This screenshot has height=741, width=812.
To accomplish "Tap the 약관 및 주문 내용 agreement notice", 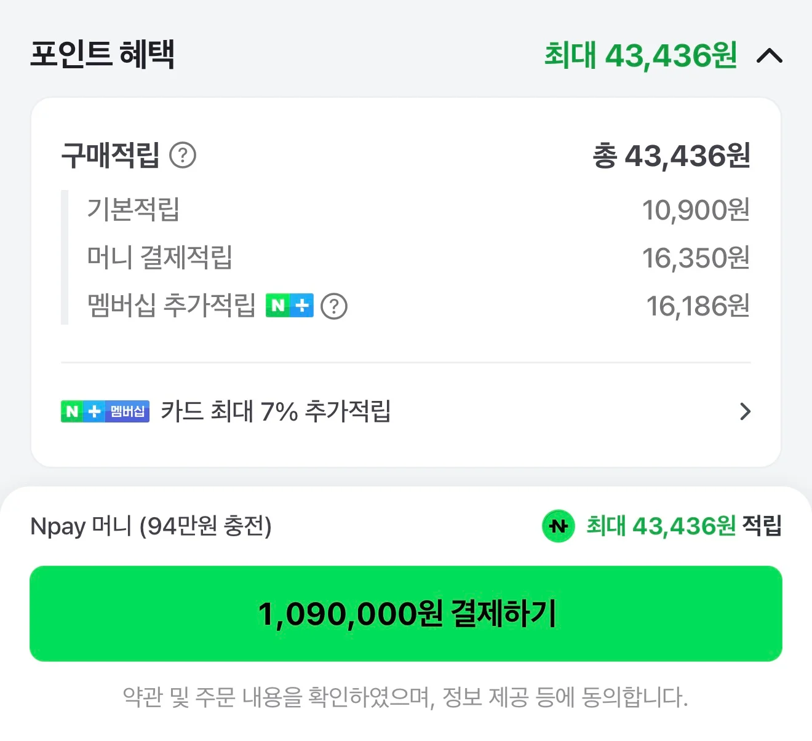I will click(x=405, y=697).
